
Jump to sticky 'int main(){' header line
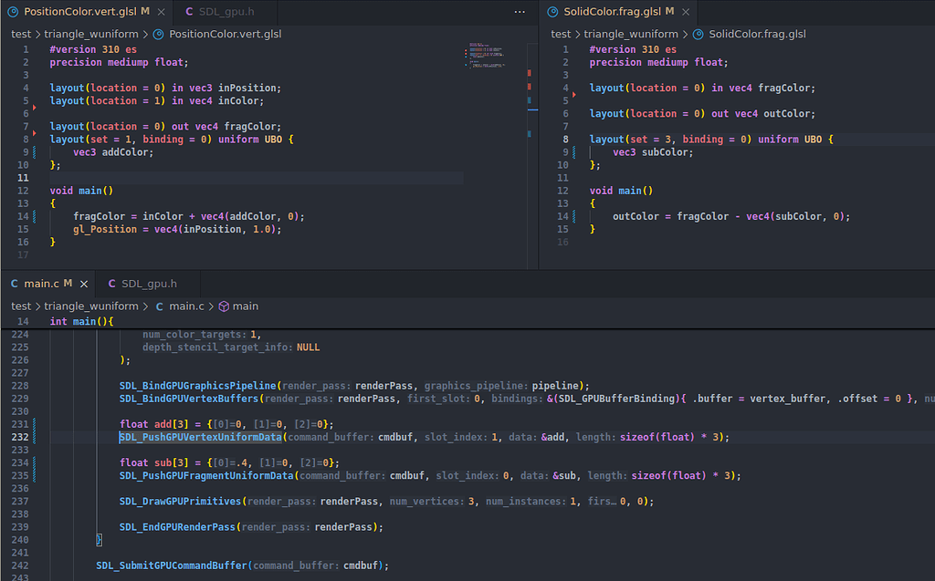pos(80,322)
